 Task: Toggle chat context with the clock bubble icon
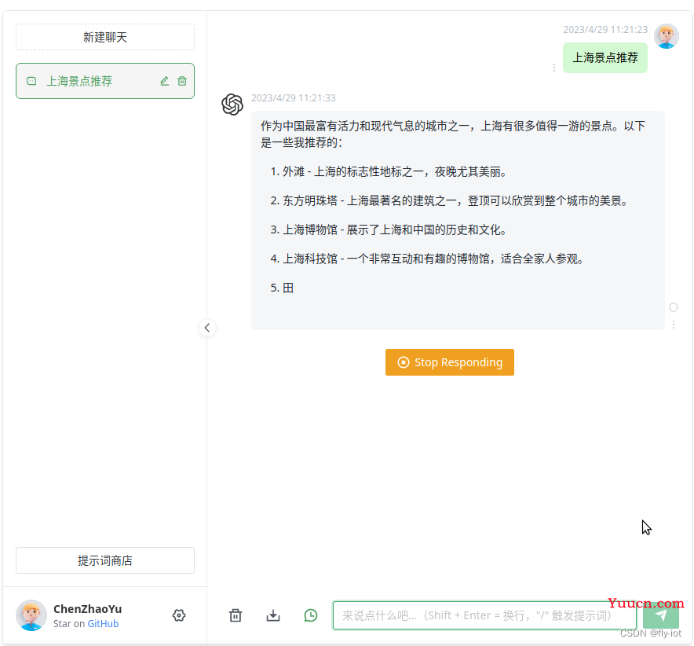coord(311,615)
